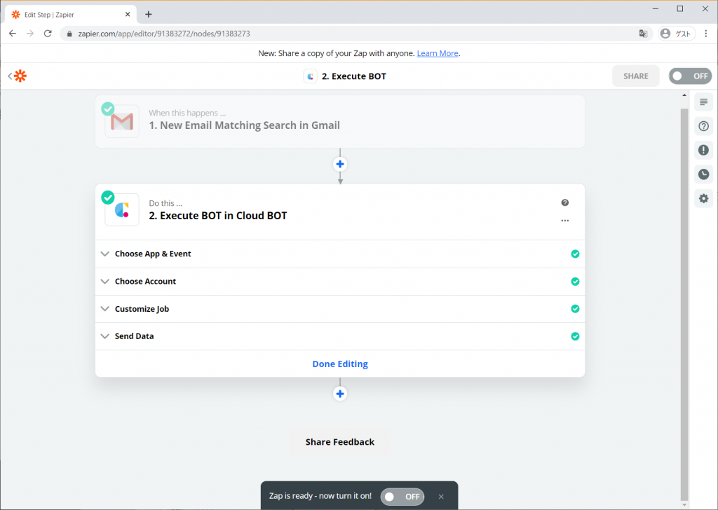The image size is (718, 510).
Task: Go back with the chevron beside Zapier logo
Action: click(x=10, y=76)
